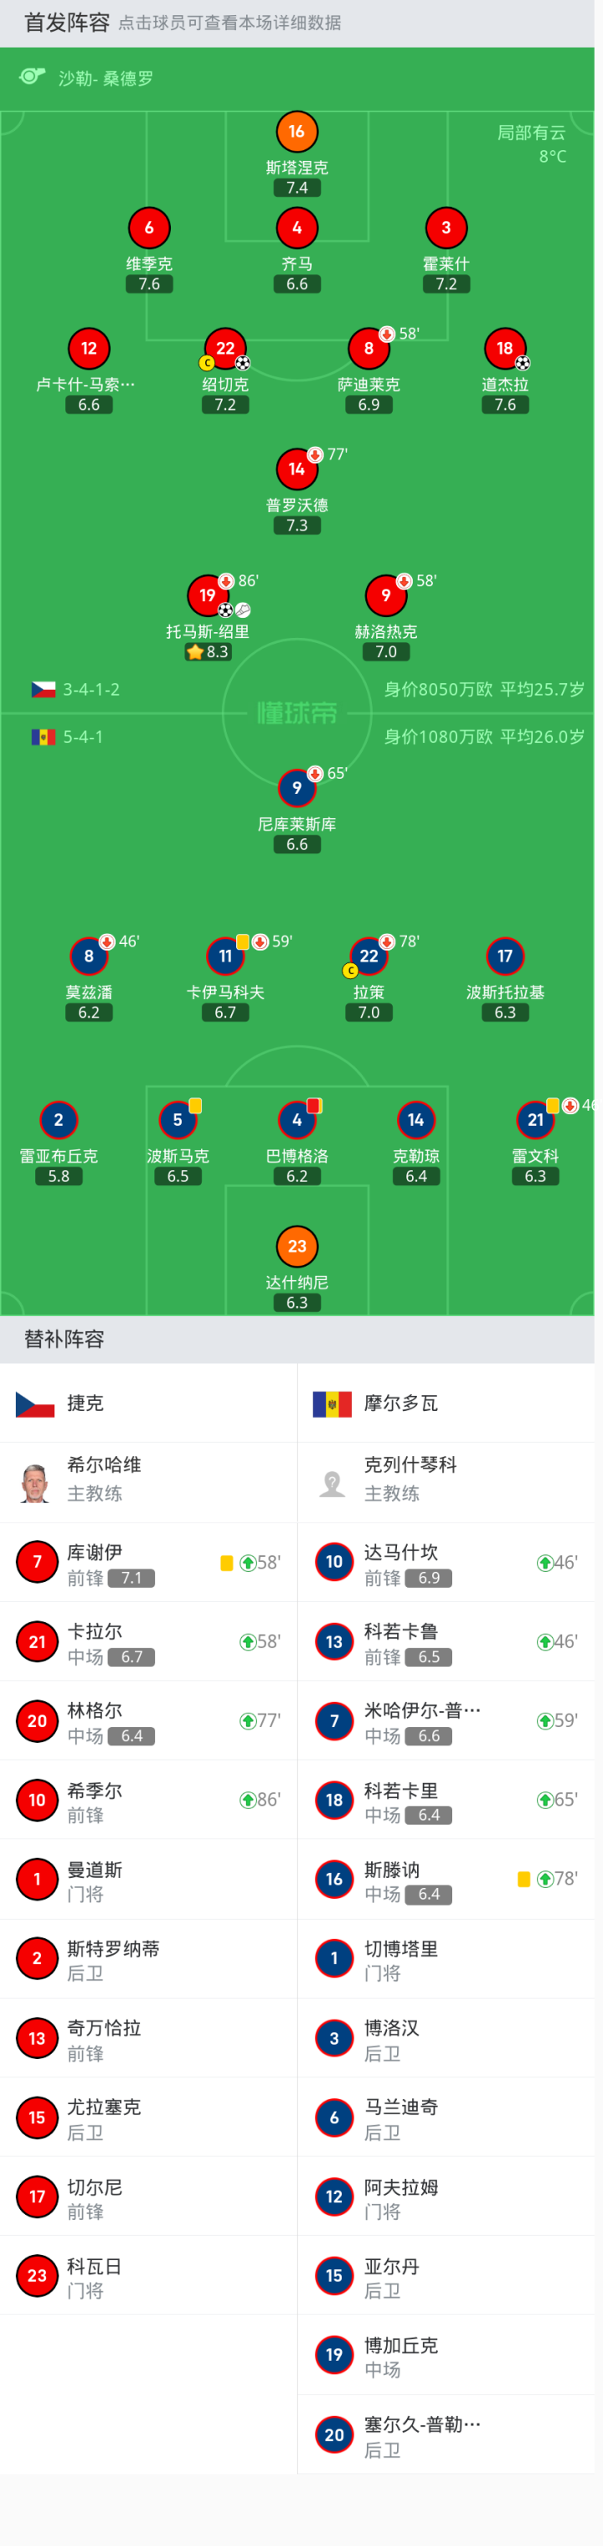Tap the number 14 普罗沃德 jersey icon
603x2546 pixels.
pos(296,469)
